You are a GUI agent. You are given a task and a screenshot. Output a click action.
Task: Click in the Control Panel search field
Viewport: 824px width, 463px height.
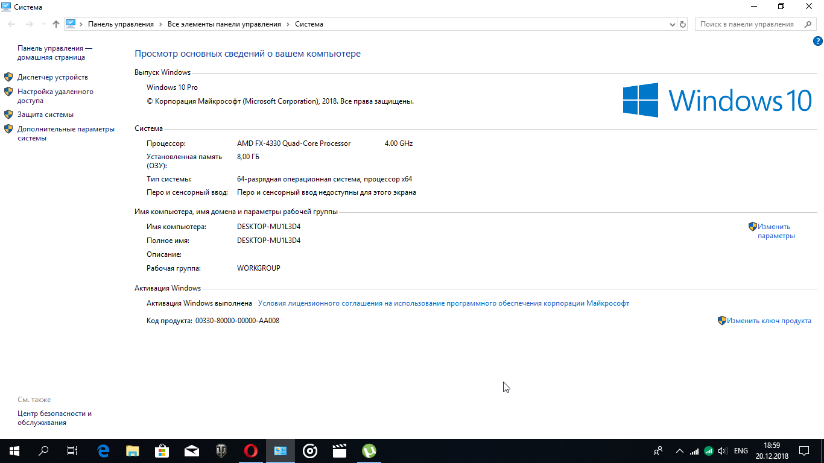click(x=749, y=24)
